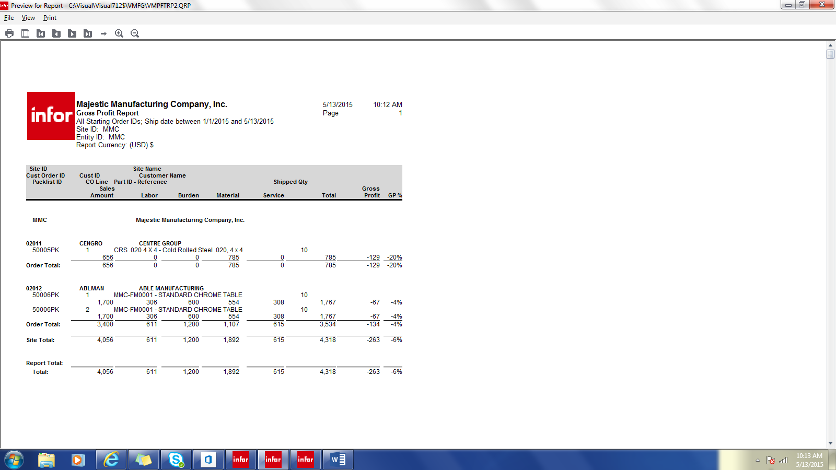
Task: Open Internet Explorer from the taskbar
Action: 111,460
